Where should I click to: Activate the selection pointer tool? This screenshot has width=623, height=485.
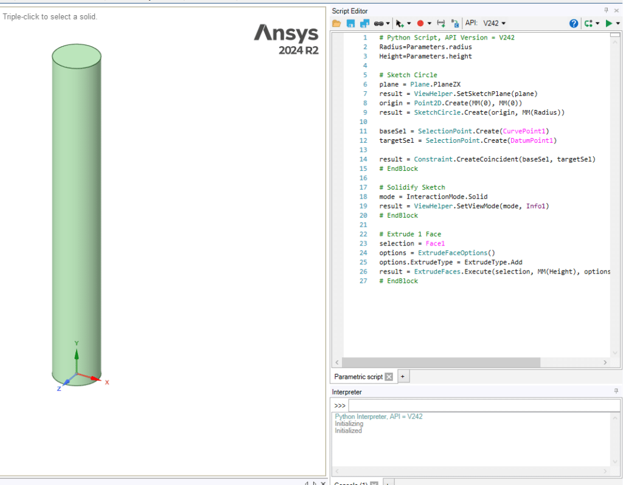(400, 23)
